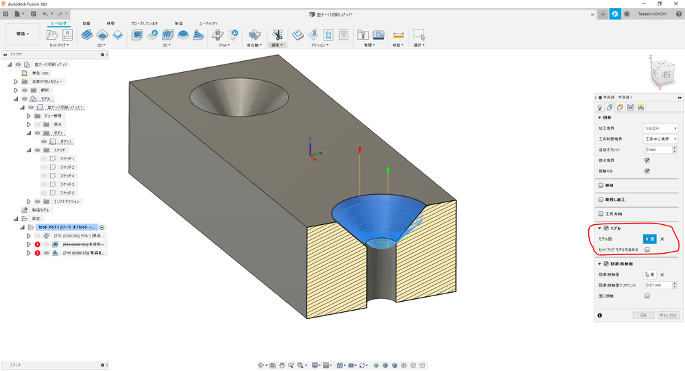Screen dimensions: 685x371
Task: Click the OK button in dialog
Action: pos(643,315)
